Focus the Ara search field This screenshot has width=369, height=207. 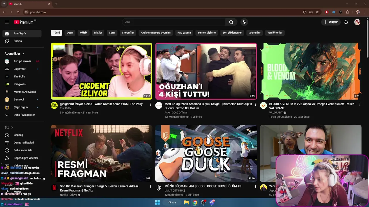point(174,22)
